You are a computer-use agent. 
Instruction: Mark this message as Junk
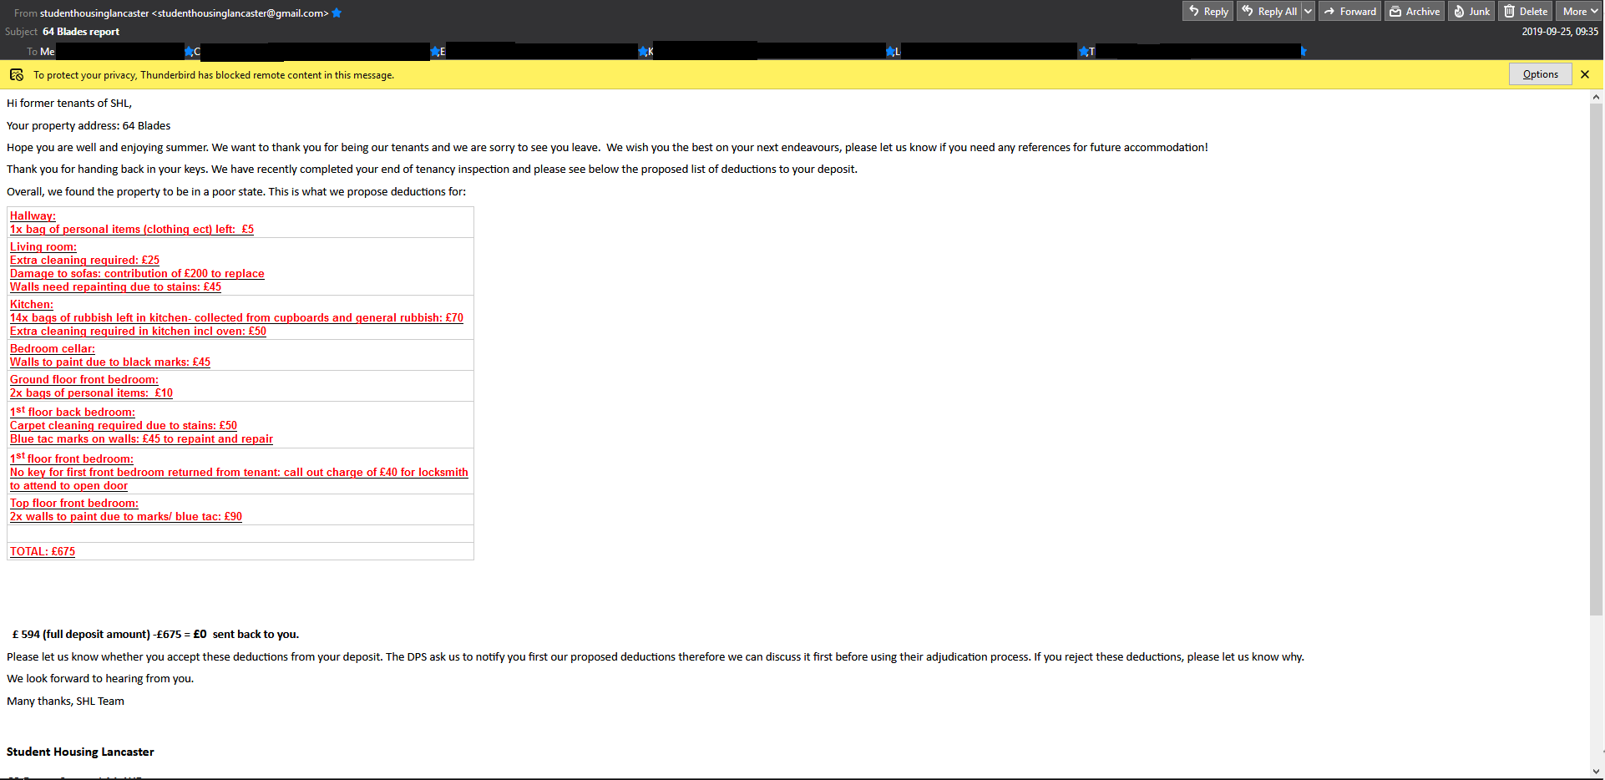[x=1471, y=12]
